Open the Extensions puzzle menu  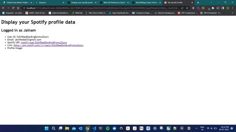pos(213,8)
